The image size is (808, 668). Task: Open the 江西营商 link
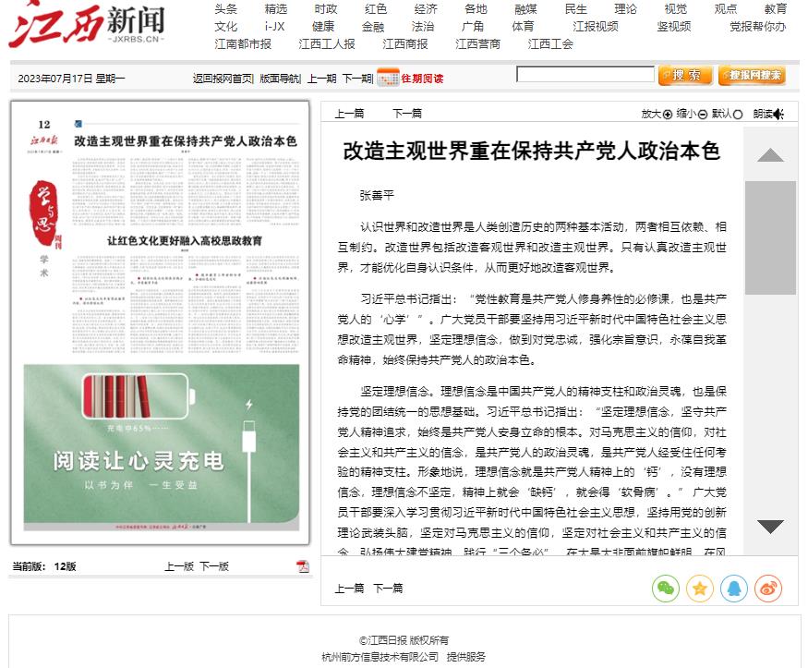coord(477,43)
